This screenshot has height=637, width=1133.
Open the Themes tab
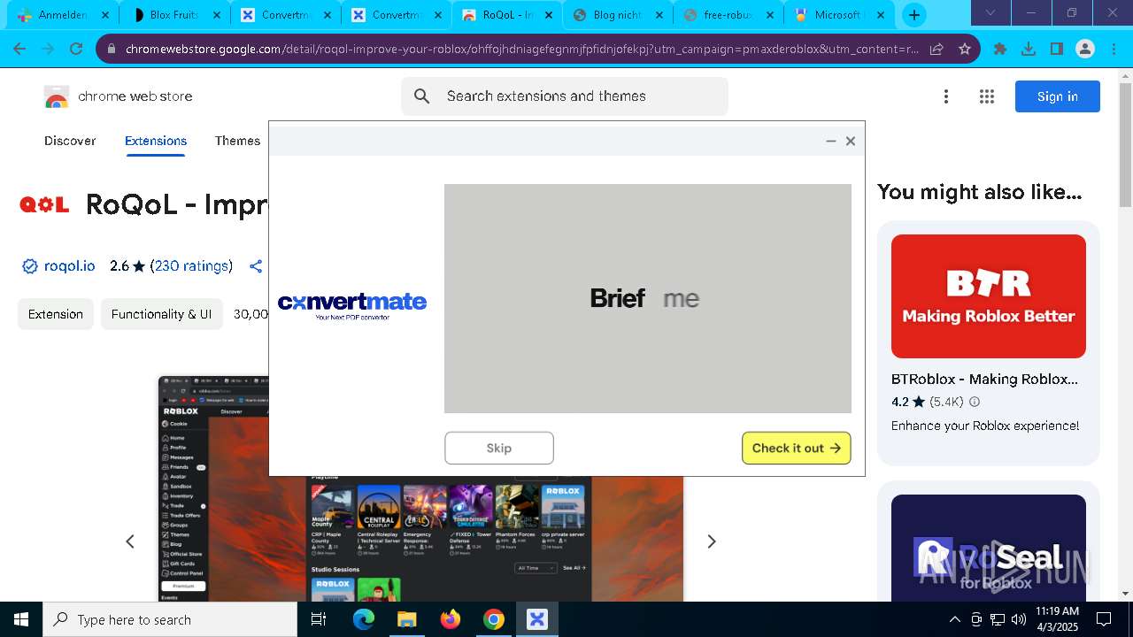(x=237, y=141)
